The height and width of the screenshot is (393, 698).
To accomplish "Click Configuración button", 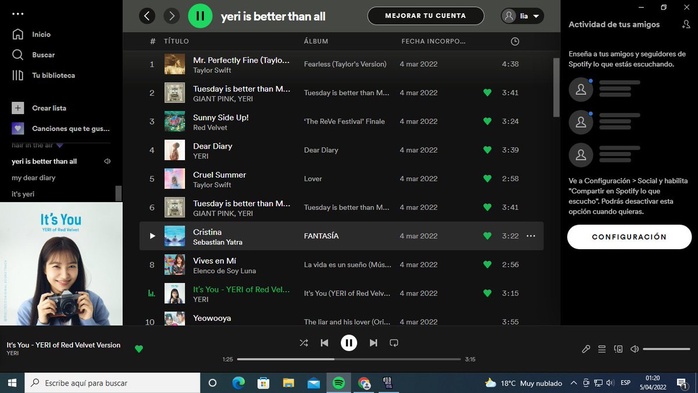I will (629, 237).
